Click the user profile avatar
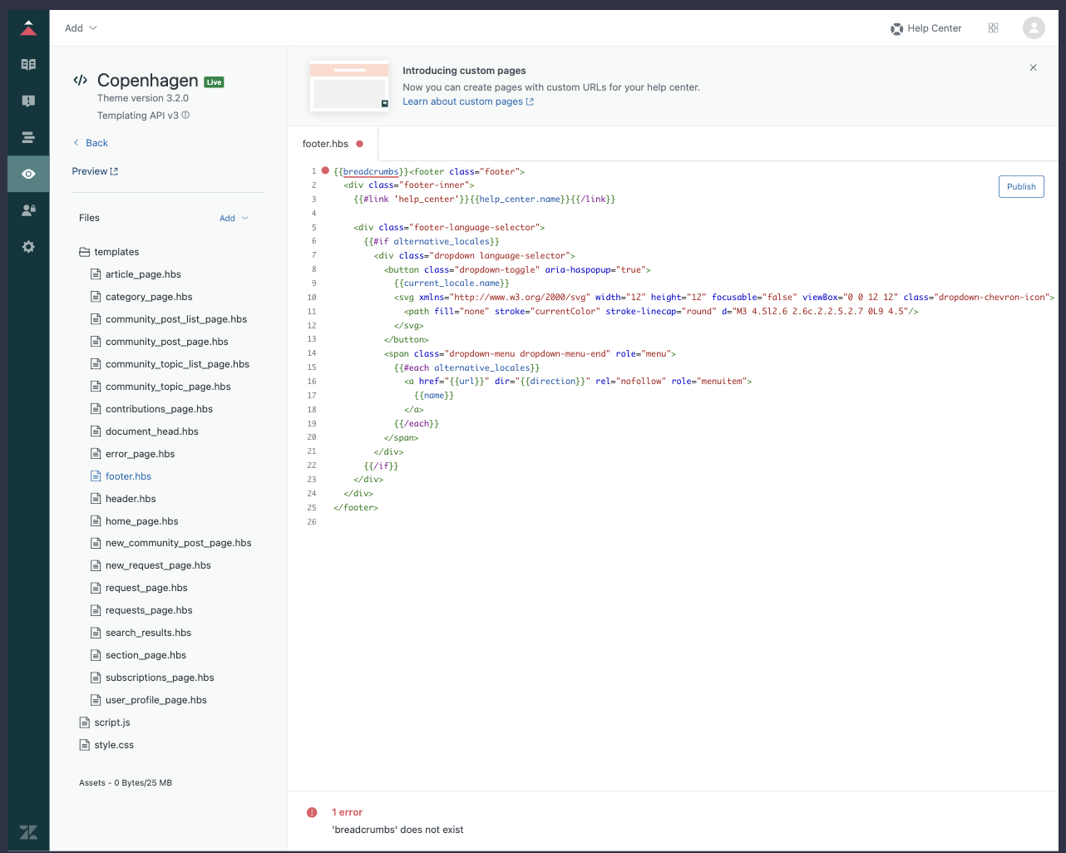Screen dimensions: 1066x853 tap(1034, 28)
